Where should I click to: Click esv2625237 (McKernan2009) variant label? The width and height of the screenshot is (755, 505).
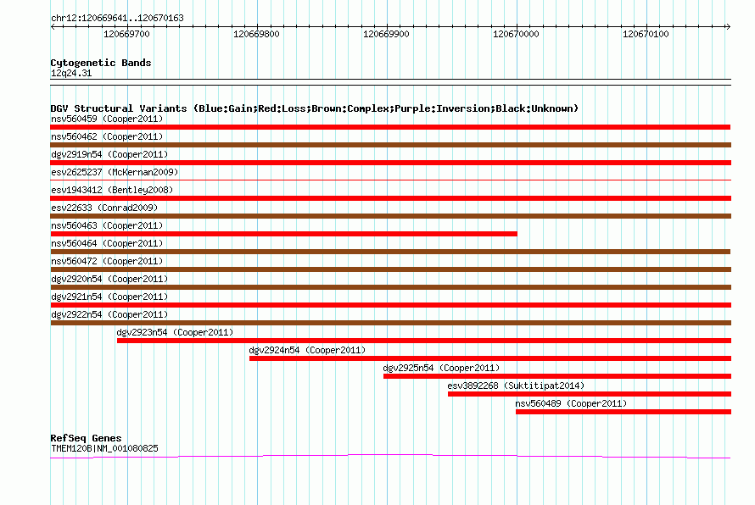(x=115, y=172)
